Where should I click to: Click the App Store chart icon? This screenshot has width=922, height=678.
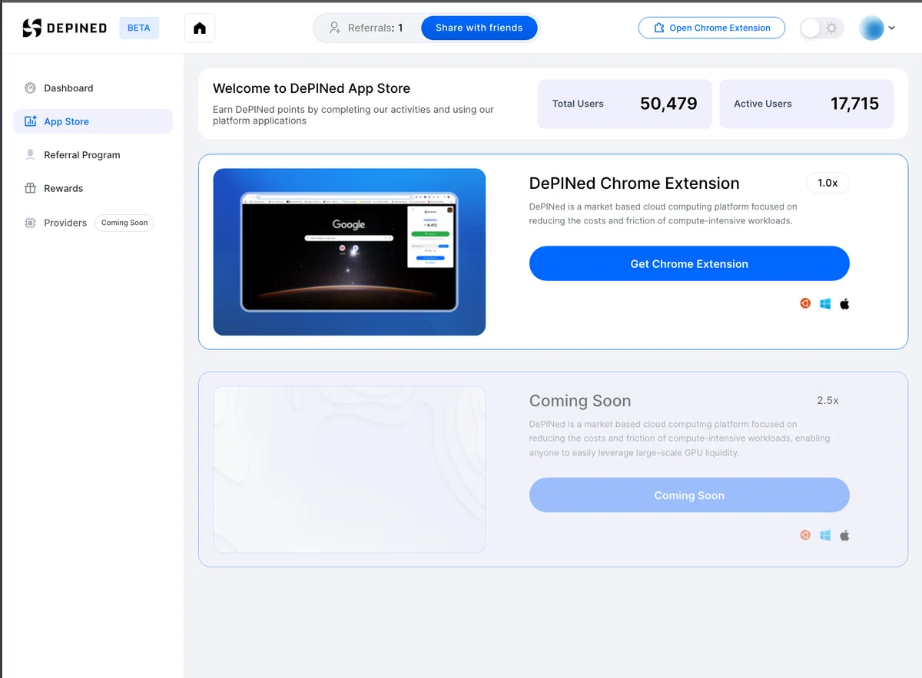pyautogui.click(x=31, y=121)
